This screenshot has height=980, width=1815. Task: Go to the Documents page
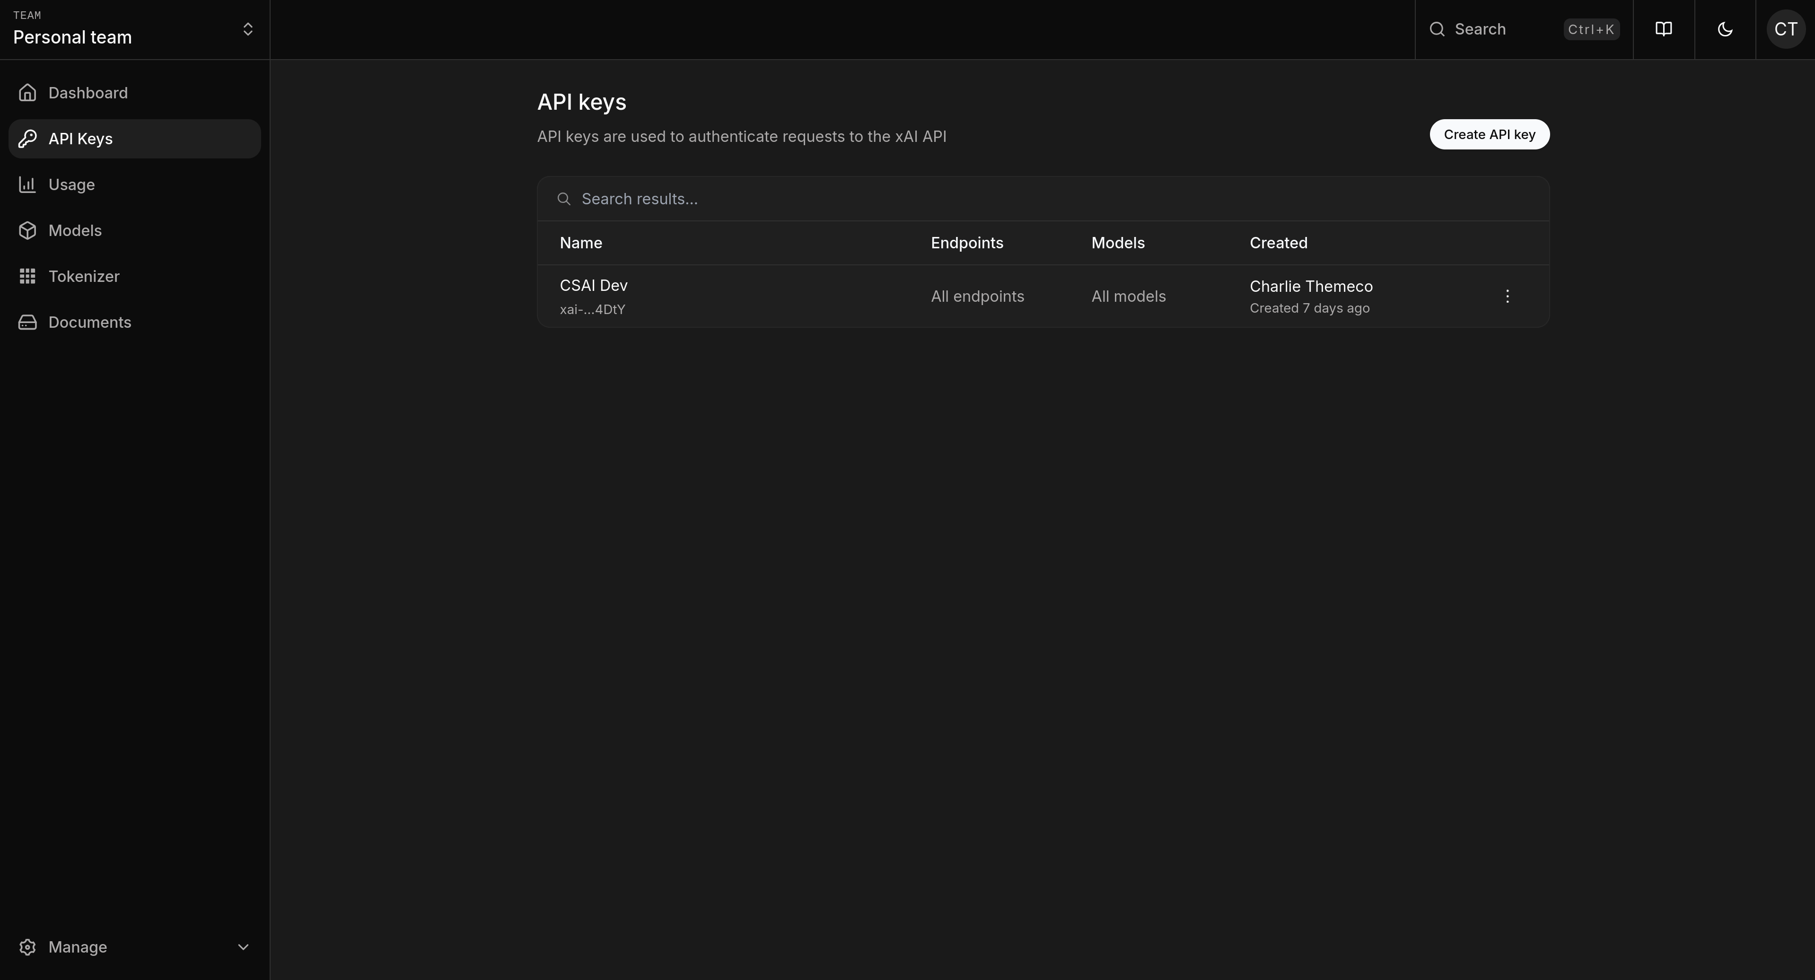(89, 322)
